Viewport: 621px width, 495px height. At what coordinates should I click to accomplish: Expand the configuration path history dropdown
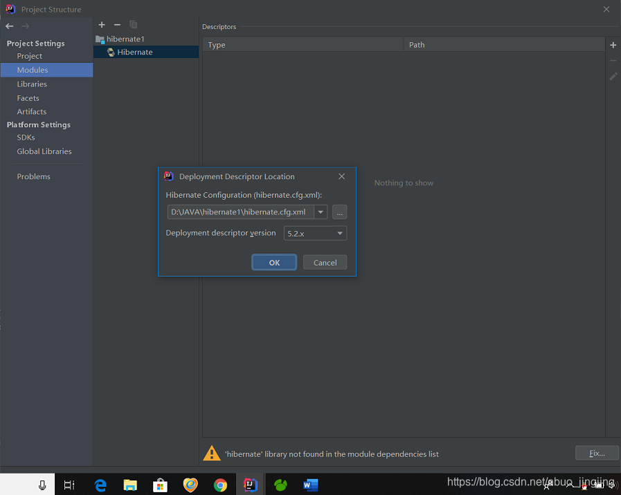pos(321,212)
